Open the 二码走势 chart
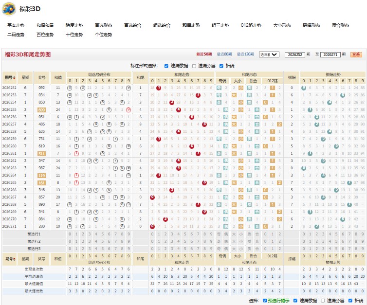The image size is (367, 305). pyautogui.click(x=16, y=35)
